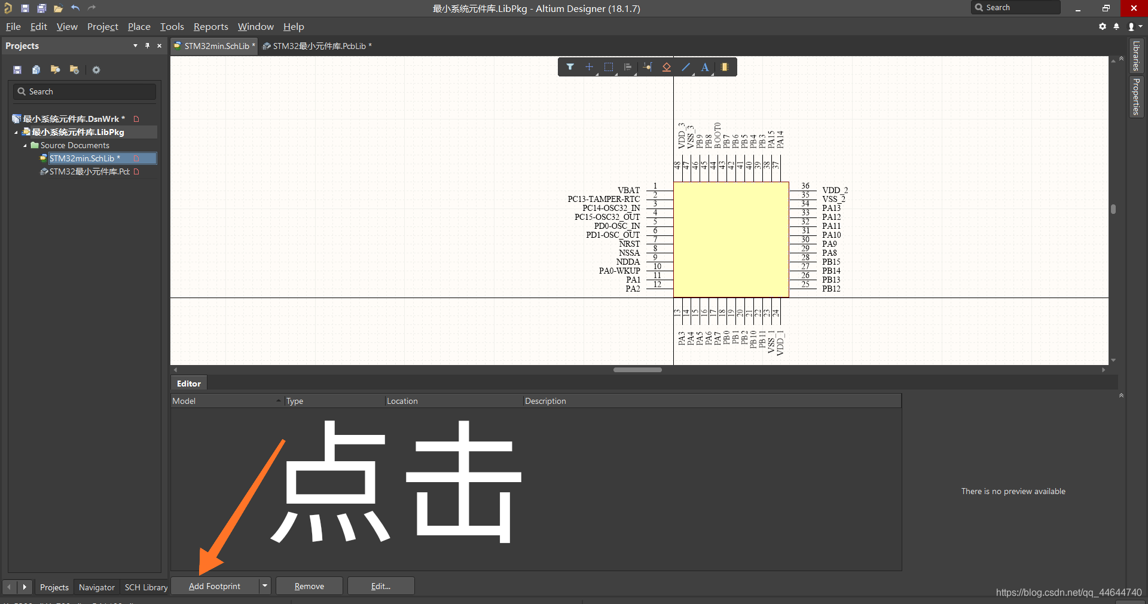This screenshot has width=1148, height=604.
Task: Select the Place Pin tool
Action: (646, 67)
